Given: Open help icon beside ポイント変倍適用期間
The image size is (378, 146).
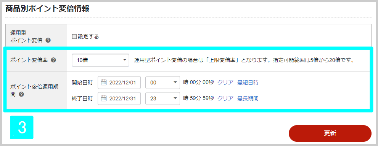Looking at the screenshot, I should (x=21, y=94).
